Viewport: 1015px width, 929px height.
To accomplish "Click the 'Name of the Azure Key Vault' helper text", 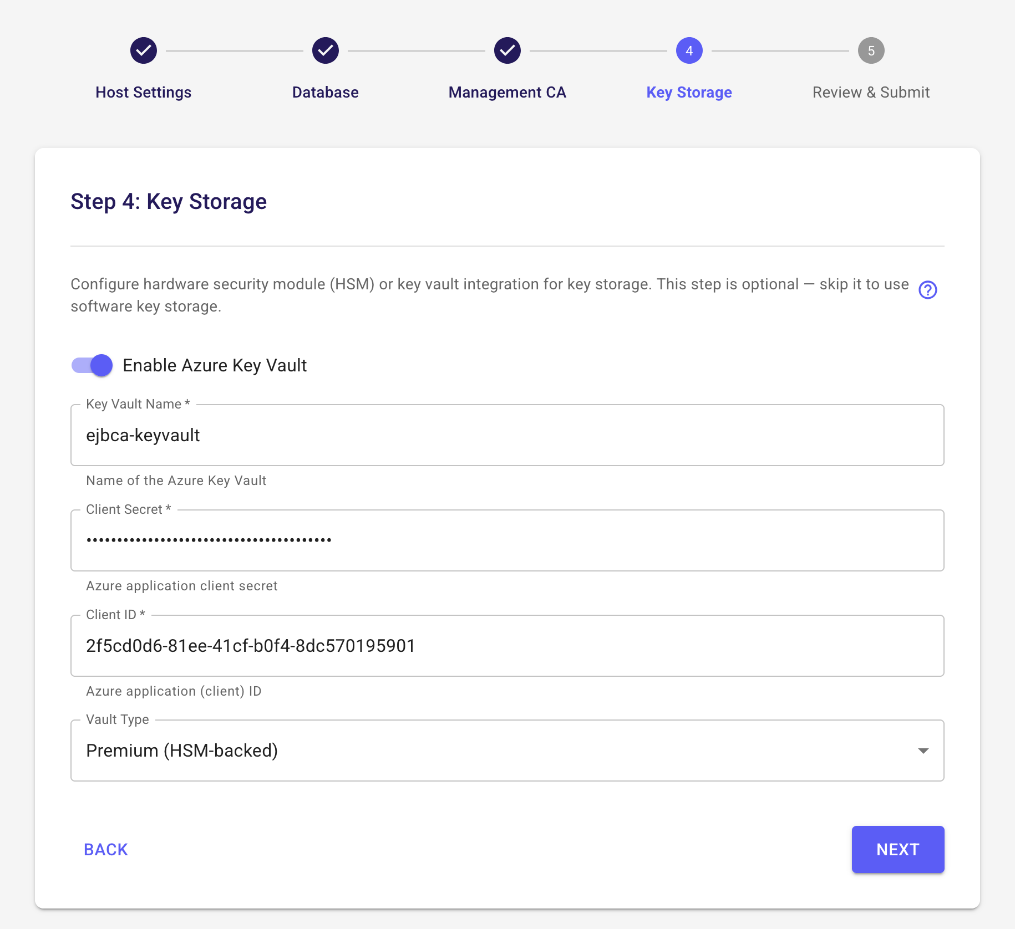I will (x=176, y=481).
